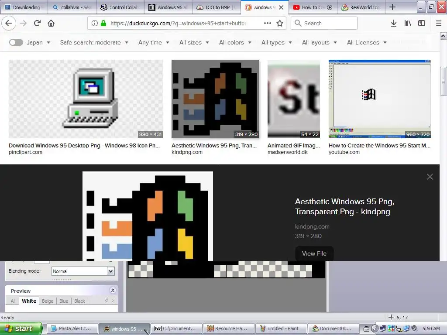Screen dimensions: 447x335
Task: Reload the current DuckDuckGo page
Action: pyautogui.click(x=37, y=23)
